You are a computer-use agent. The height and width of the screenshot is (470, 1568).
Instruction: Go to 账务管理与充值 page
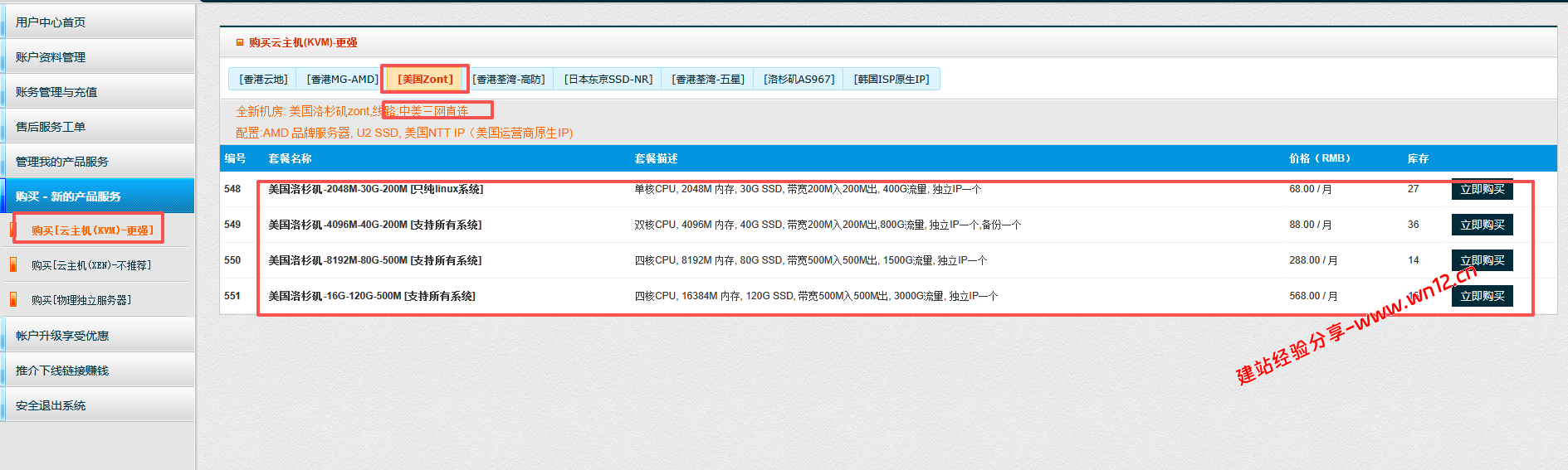coord(56,92)
